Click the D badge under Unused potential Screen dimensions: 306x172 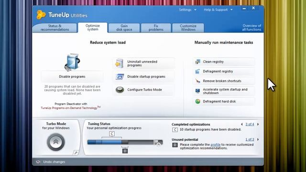[x=175, y=145]
